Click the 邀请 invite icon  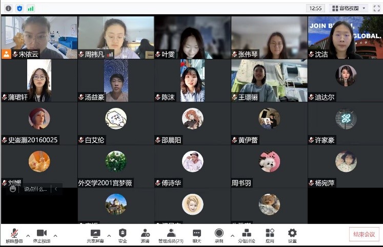click(x=145, y=235)
